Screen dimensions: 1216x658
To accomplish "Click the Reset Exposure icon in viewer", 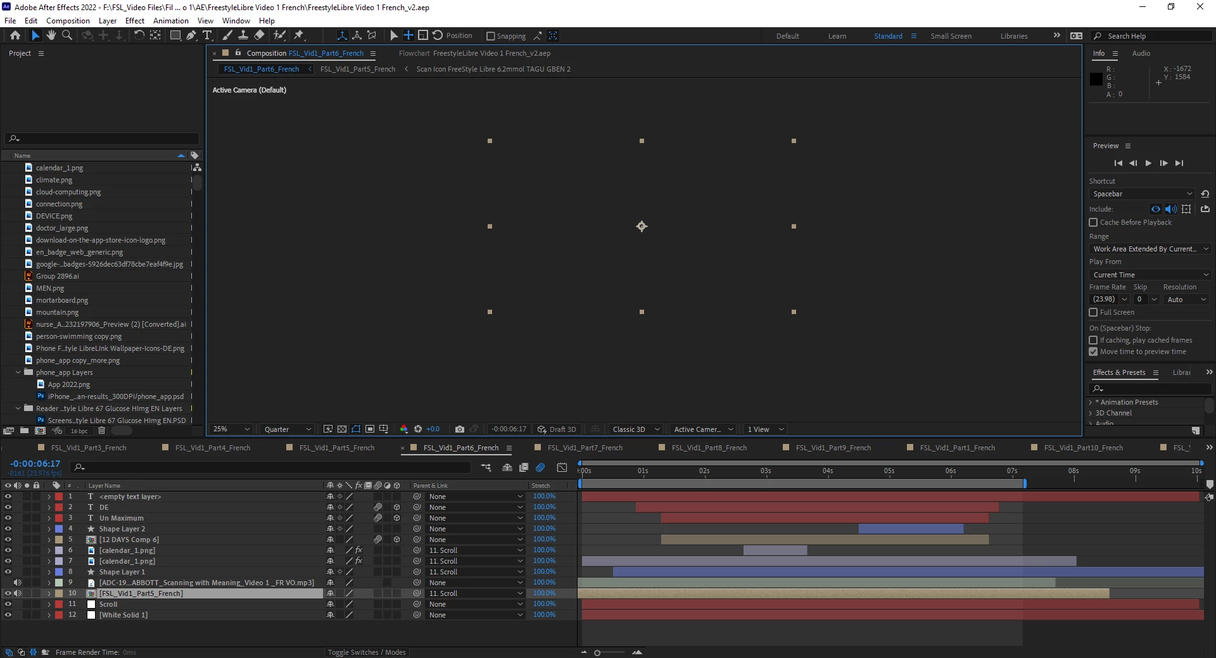I will pyautogui.click(x=418, y=429).
